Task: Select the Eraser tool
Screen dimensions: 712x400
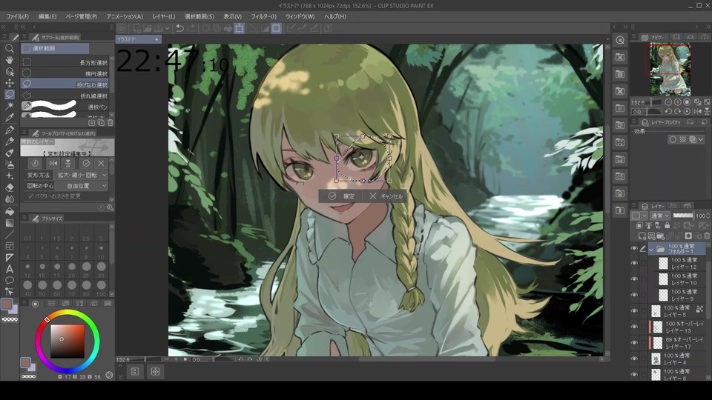Action: 9,187
